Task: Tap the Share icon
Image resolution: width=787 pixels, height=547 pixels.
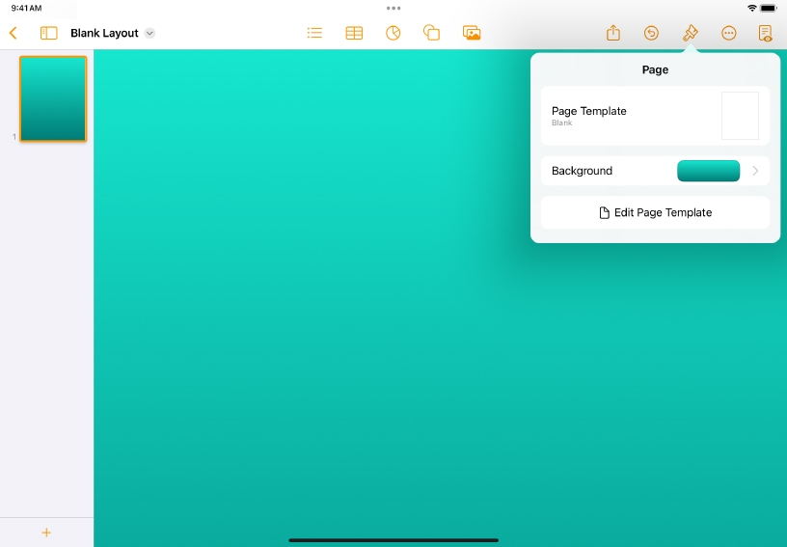Action: tap(613, 33)
